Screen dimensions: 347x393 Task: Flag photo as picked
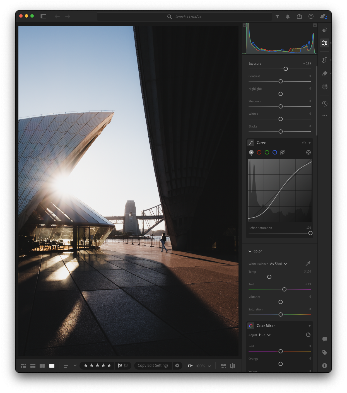click(120, 365)
